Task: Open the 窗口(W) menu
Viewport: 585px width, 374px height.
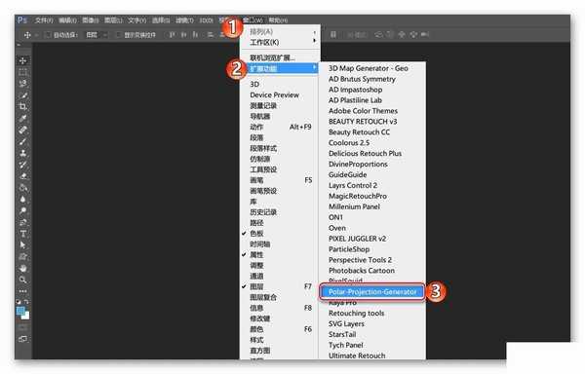Action: pyautogui.click(x=253, y=20)
